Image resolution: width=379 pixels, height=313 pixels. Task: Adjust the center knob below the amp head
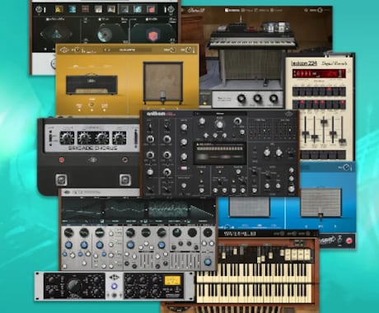coord(91,105)
